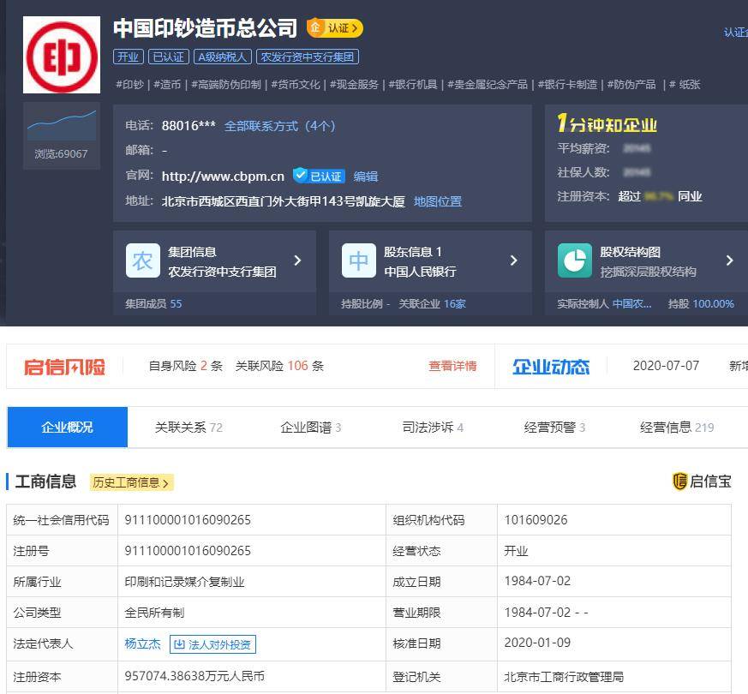
Task: Switch to 经营预警 3 tab
Action: click(554, 428)
